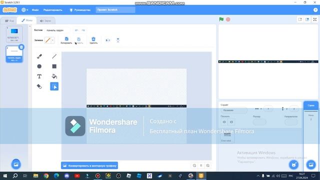Image resolution: width=320 pixels, height=180 pixels.
Task: Delete selection with trash icon
Action: point(93,40)
